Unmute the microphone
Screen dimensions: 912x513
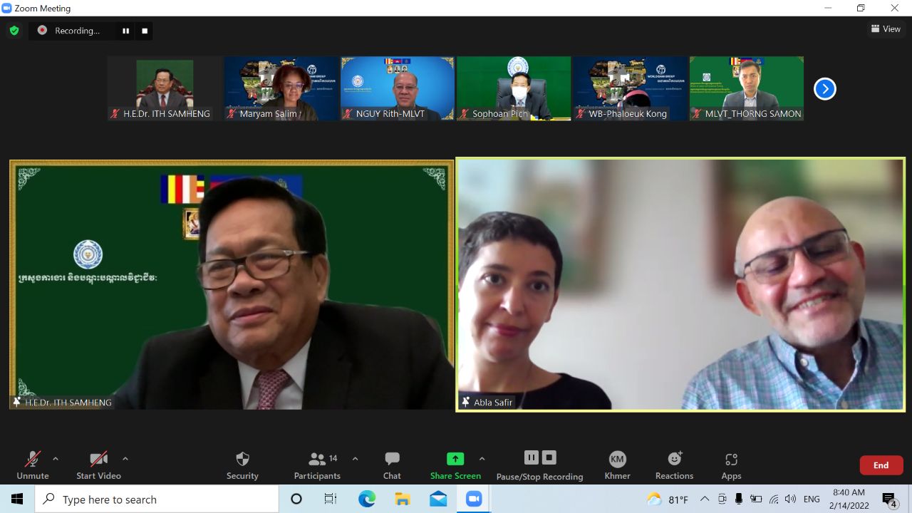click(x=33, y=465)
